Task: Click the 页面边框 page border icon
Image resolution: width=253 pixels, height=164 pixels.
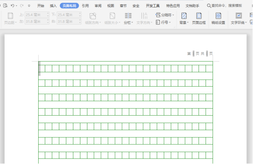Action: click(x=199, y=18)
